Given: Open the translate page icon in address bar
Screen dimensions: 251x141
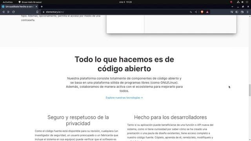Looking at the screenshot, I should 191,12.
